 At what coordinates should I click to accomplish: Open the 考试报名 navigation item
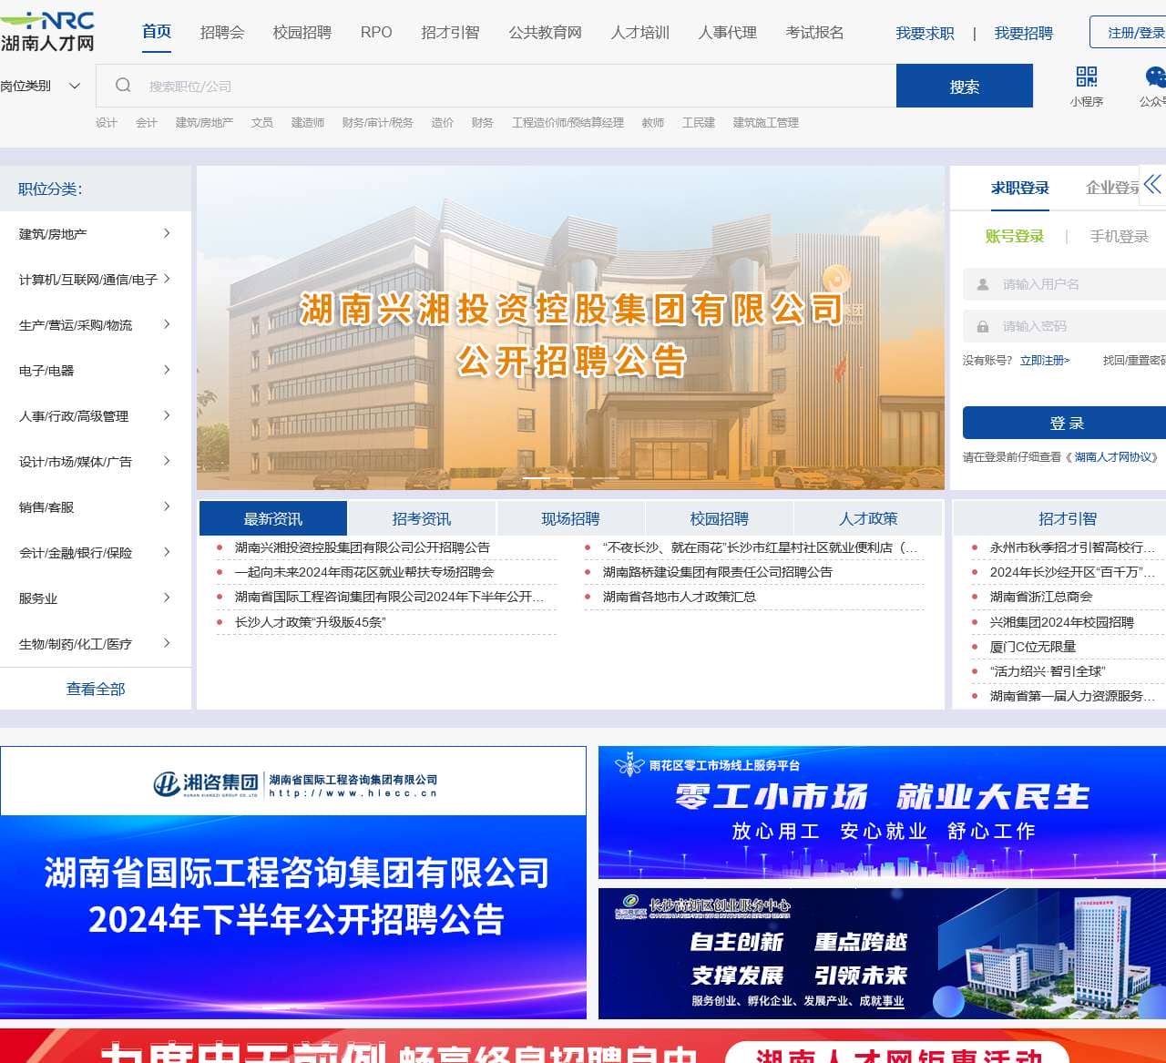pos(814,32)
